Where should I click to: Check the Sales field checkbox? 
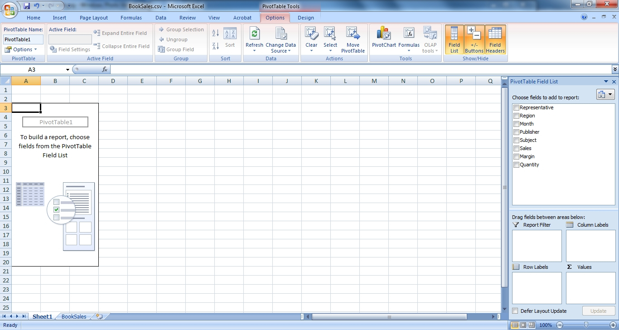click(x=516, y=148)
